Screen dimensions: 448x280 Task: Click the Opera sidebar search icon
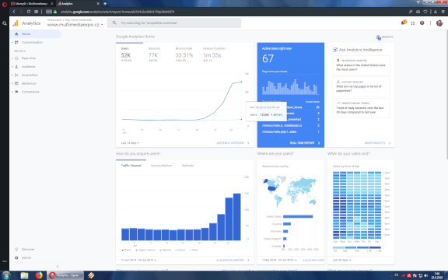tap(5, 23)
